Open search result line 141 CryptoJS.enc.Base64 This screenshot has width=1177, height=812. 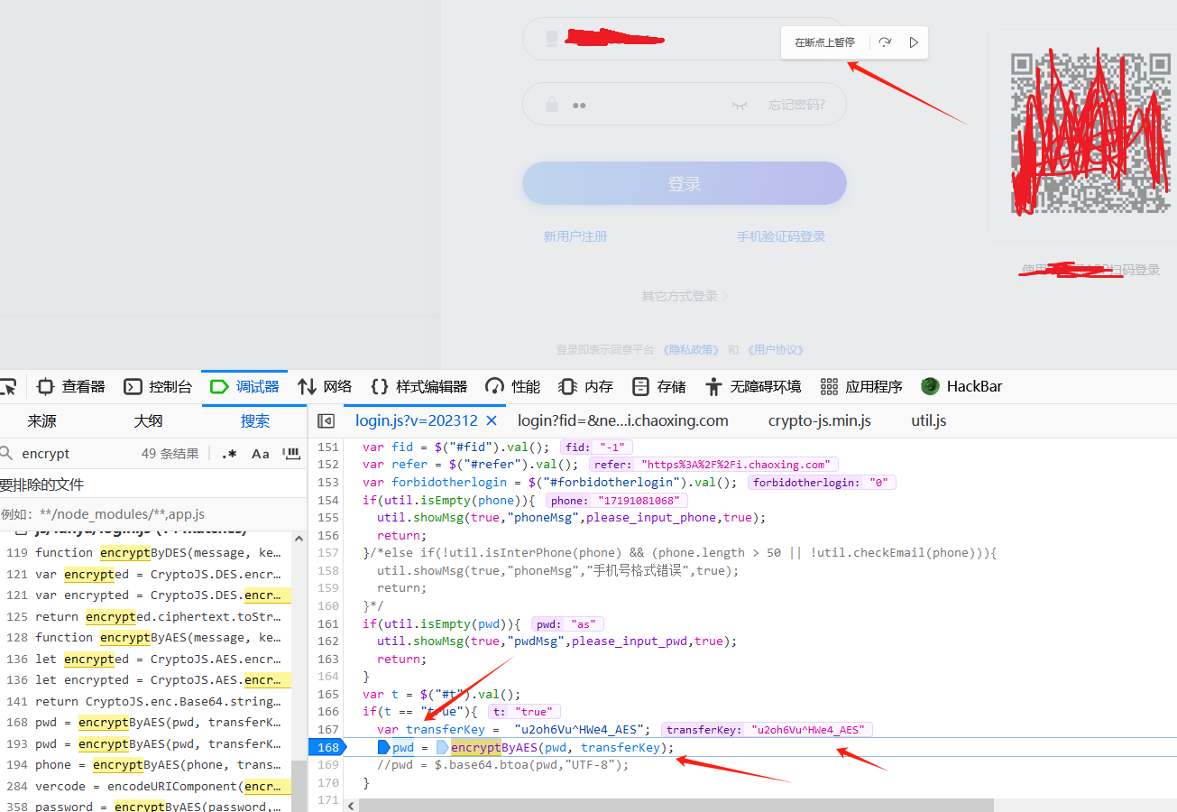click(146, 702)
